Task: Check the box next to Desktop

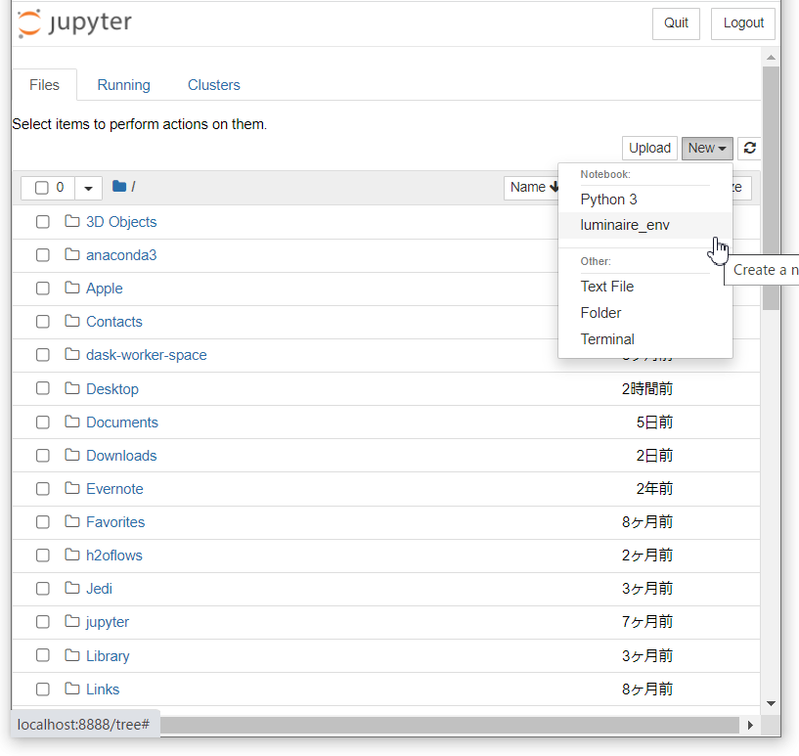Action: [x=43, y=389]
